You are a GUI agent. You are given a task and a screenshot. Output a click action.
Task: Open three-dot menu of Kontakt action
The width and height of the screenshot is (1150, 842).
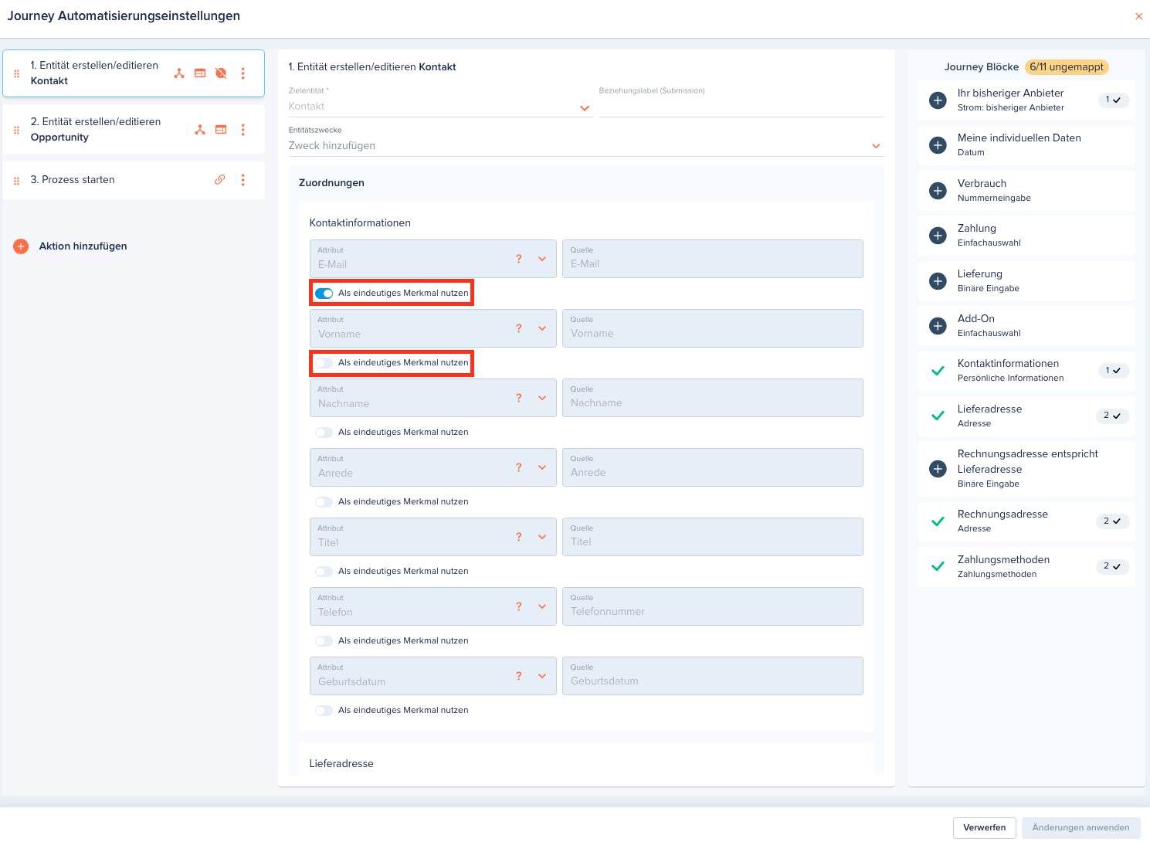(243, 73)
